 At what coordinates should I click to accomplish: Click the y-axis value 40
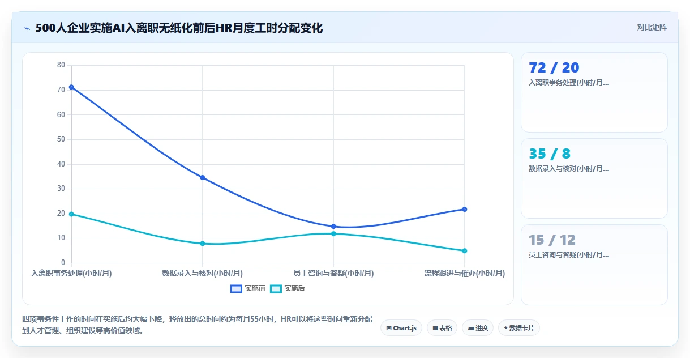pos(61,164)
